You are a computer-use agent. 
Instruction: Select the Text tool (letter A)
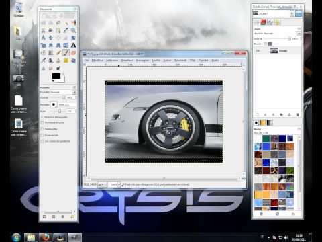73,45
